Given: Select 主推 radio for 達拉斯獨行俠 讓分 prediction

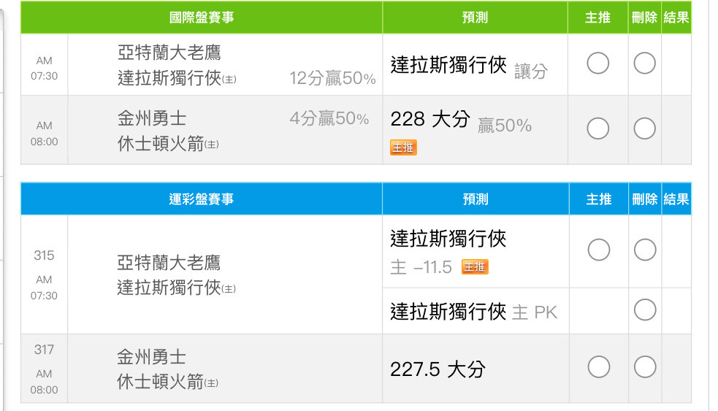Looking at the screenshot, I should click(597, 64).
